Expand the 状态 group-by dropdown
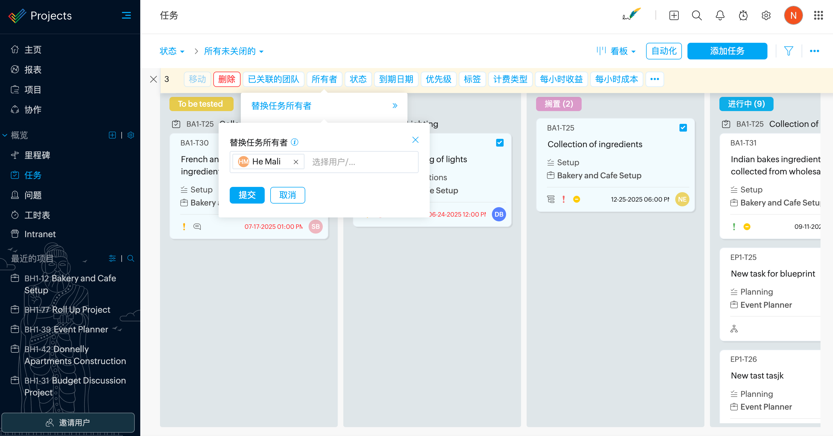Image resolution: width=833 pixels, height=436 pixels. point(172,51)
